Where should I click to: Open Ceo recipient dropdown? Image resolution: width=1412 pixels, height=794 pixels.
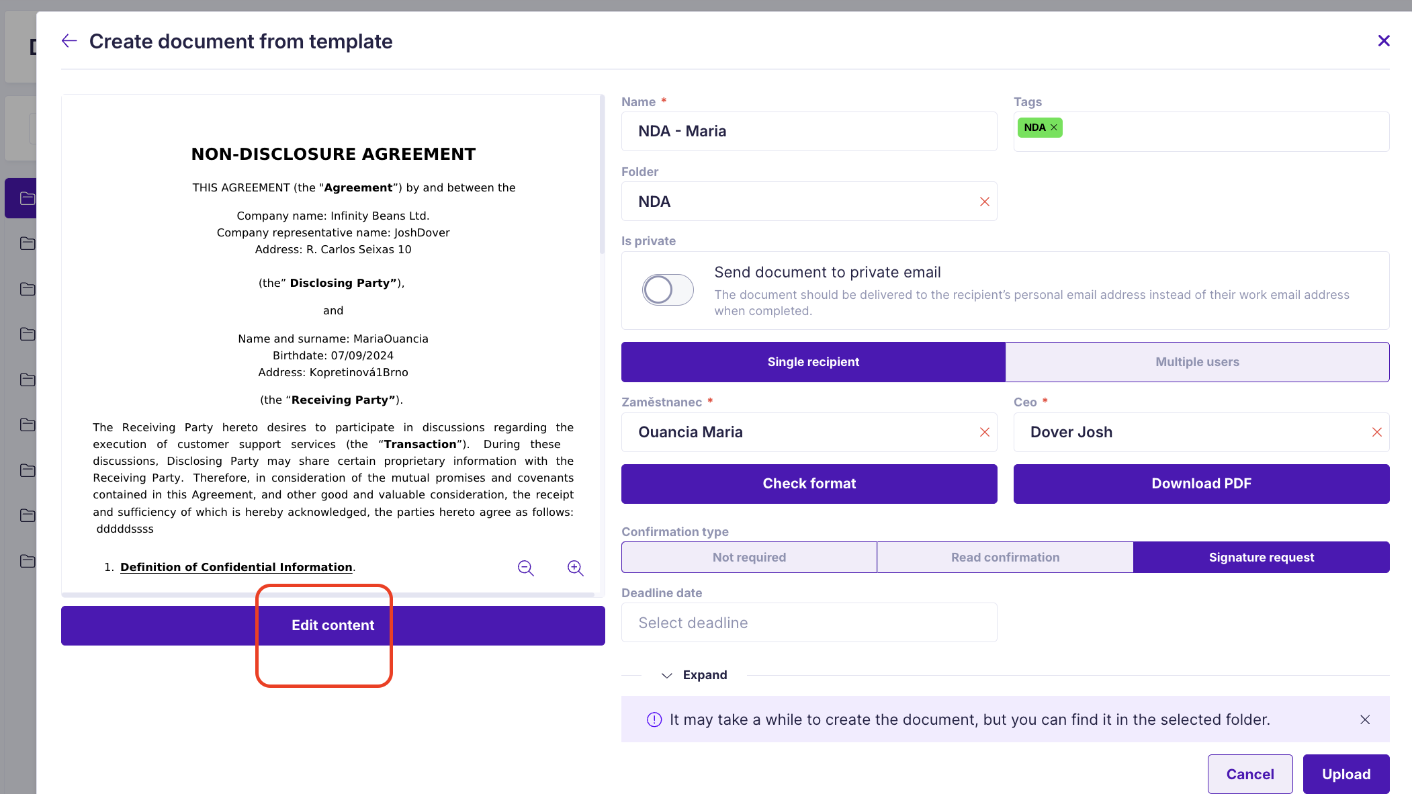point(1201,432)
